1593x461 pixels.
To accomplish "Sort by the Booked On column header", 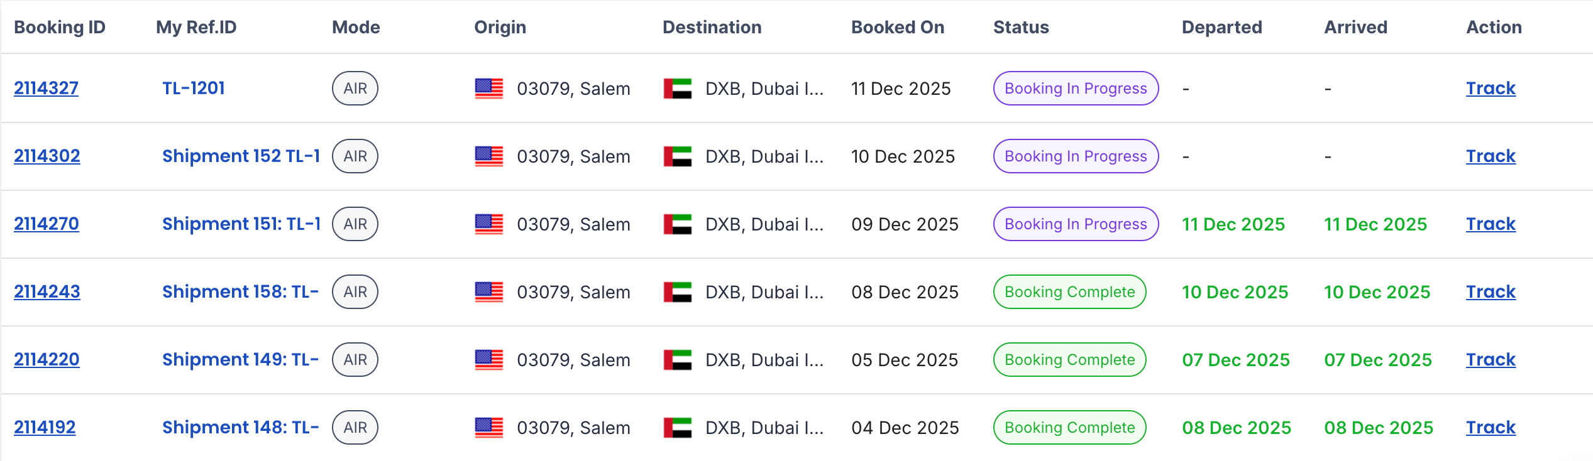I will coord(897,27).
